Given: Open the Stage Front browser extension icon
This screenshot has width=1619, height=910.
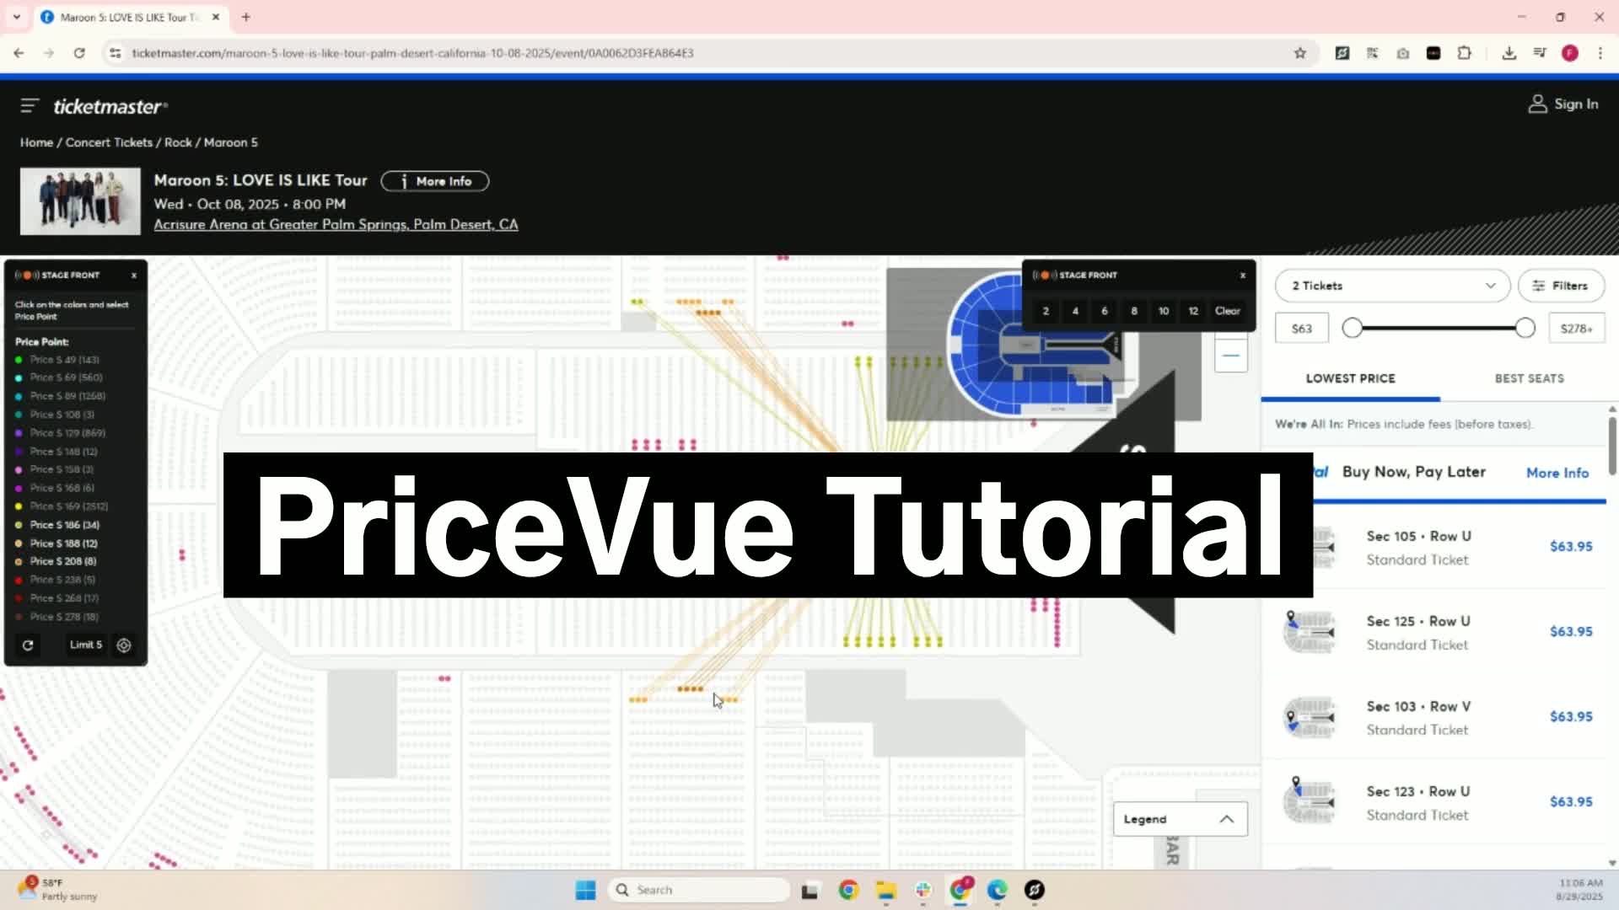Looking at the screenshot, I should click(1342, 53).
